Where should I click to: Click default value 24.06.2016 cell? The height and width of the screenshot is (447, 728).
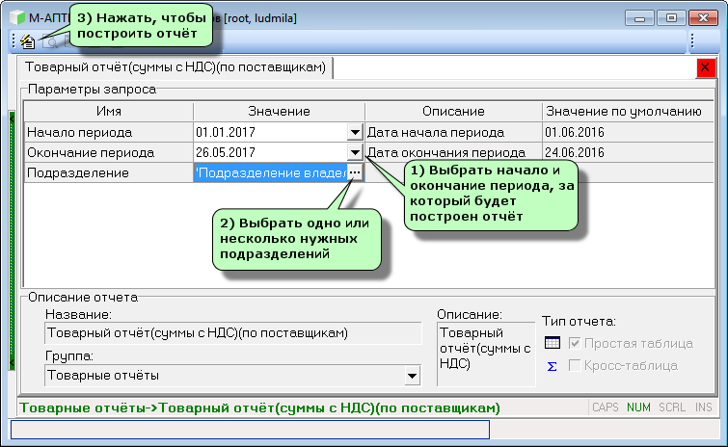628,152
